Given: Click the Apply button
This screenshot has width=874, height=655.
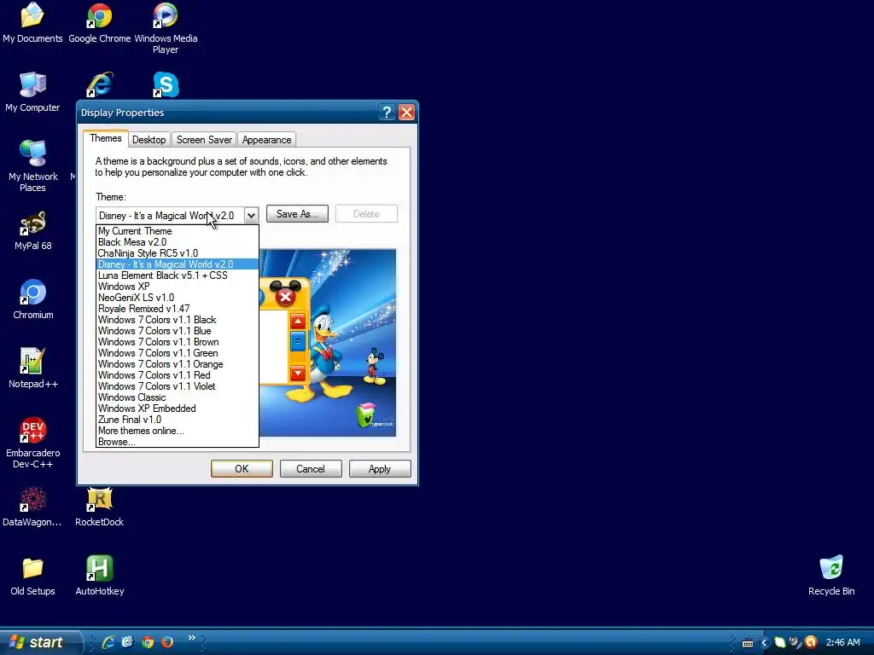Looking at the screenshot, I should [x=380, y=469].
